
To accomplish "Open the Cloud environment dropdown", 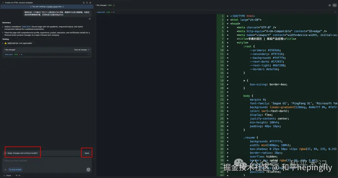I will point(8,176).
